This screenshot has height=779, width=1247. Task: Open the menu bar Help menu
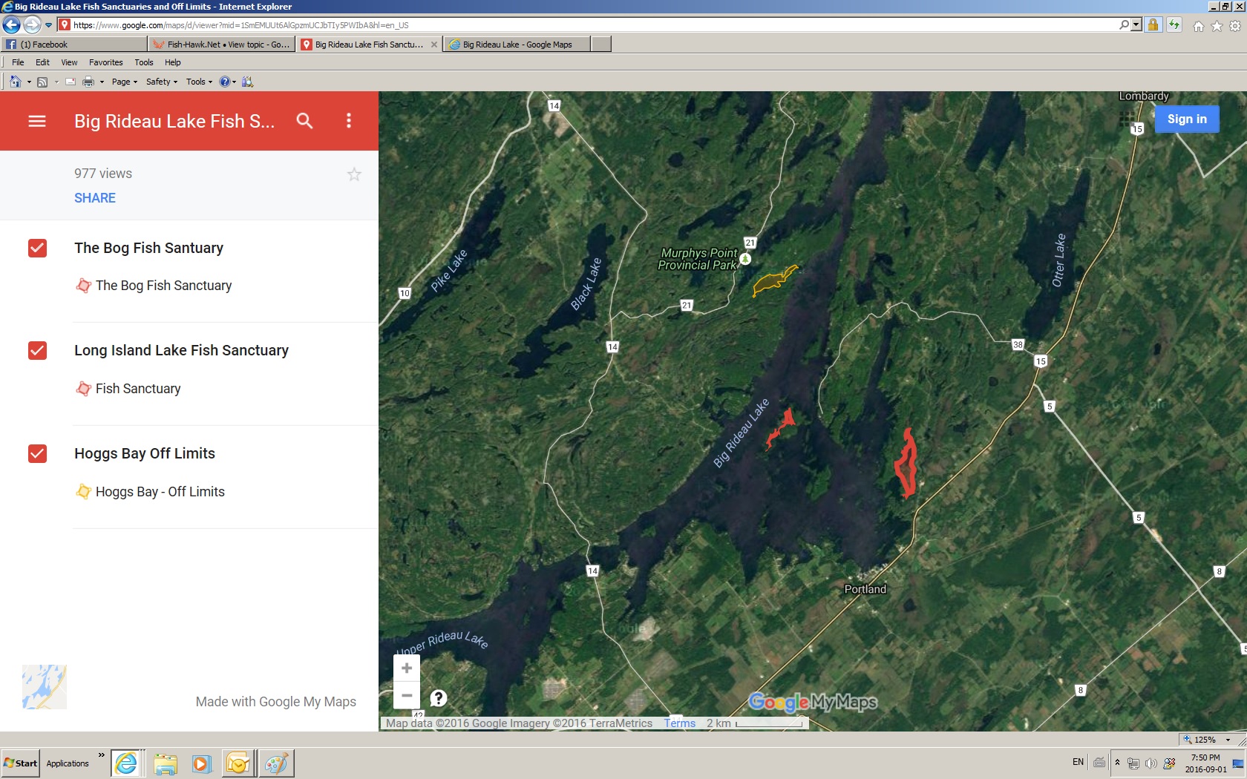point(173,62)
